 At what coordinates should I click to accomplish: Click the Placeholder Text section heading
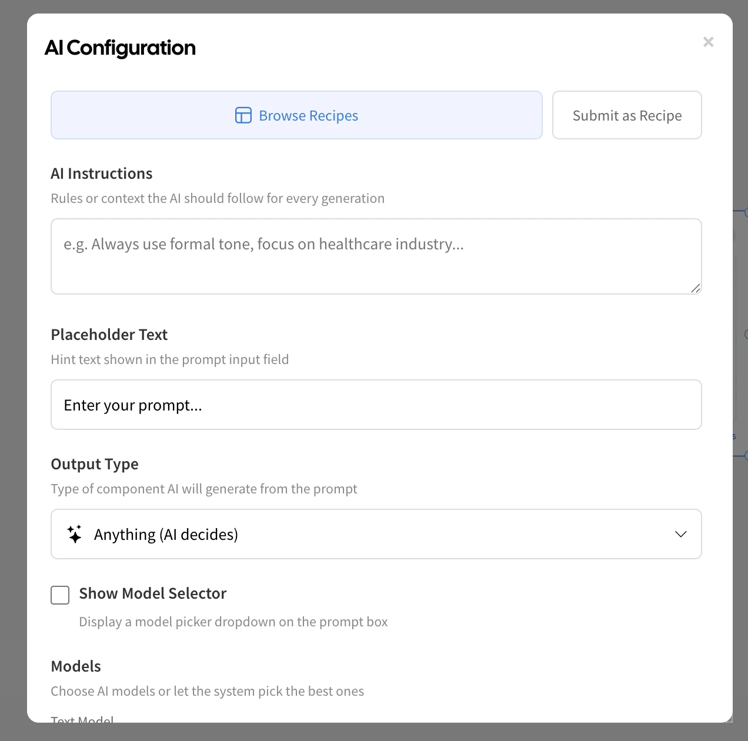[x=109, y=335]
